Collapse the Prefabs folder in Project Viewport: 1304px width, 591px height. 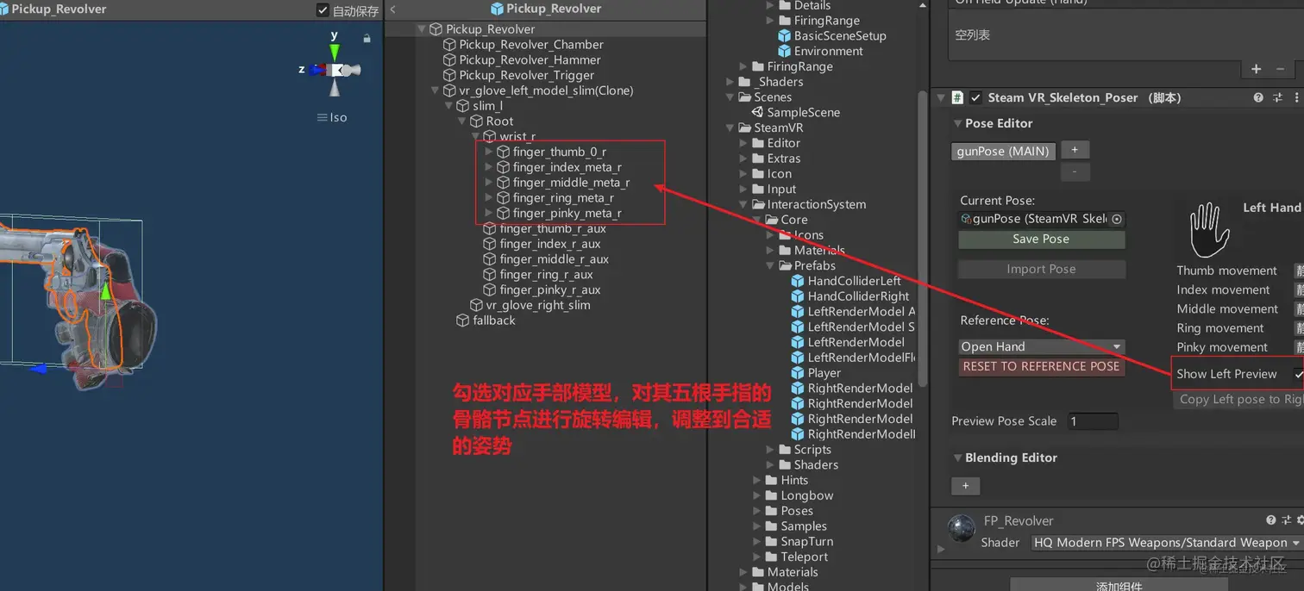pyautogui.click(x=770, y=266)
